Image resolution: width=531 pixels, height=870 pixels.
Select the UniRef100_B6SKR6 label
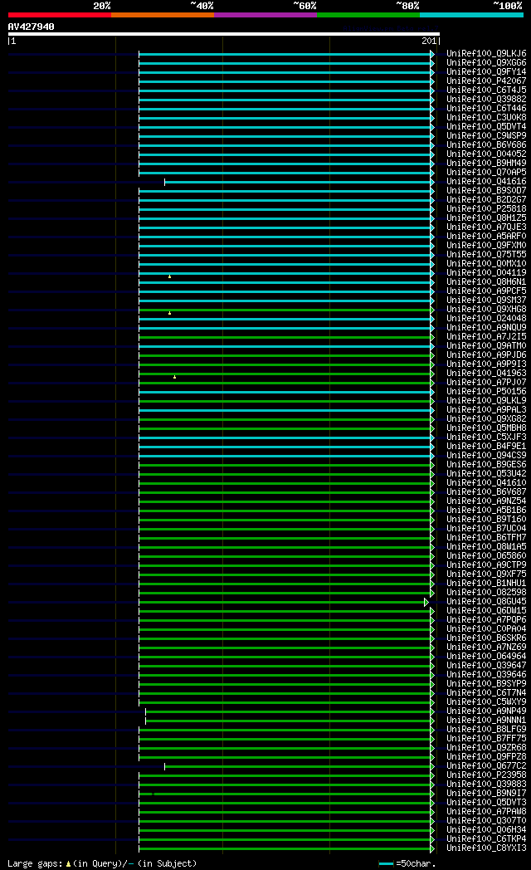tap(486, 638)
